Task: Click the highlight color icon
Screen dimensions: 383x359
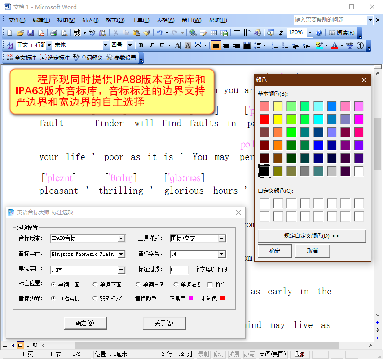Action: point(319,45)
